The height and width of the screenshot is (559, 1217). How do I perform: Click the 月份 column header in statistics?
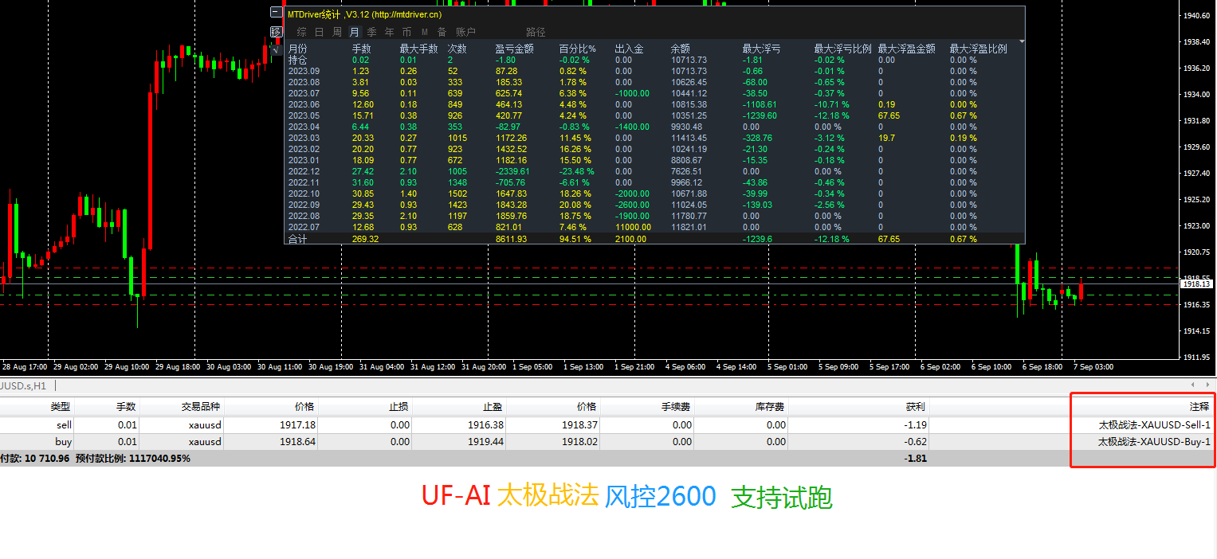[x=297, y=49]
